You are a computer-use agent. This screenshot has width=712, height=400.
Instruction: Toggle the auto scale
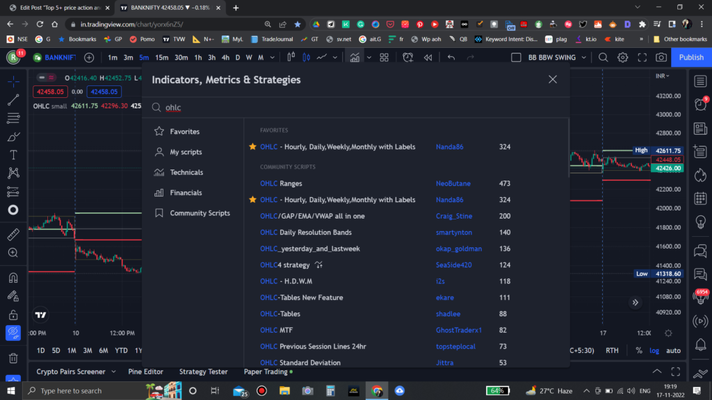pos(673,350)
